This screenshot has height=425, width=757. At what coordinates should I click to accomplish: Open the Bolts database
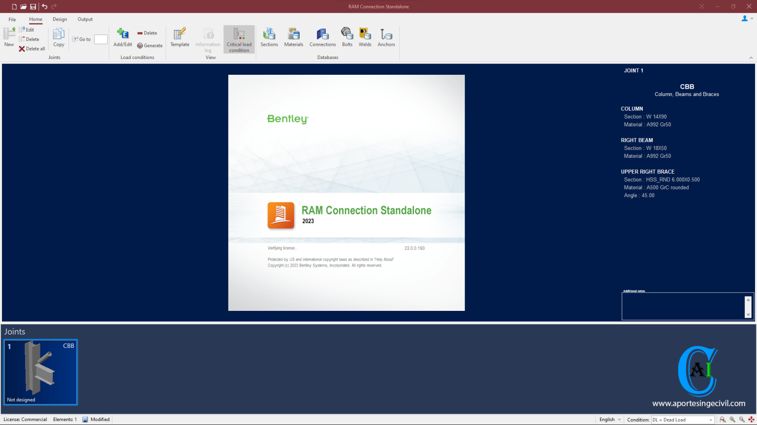(347, 37)
